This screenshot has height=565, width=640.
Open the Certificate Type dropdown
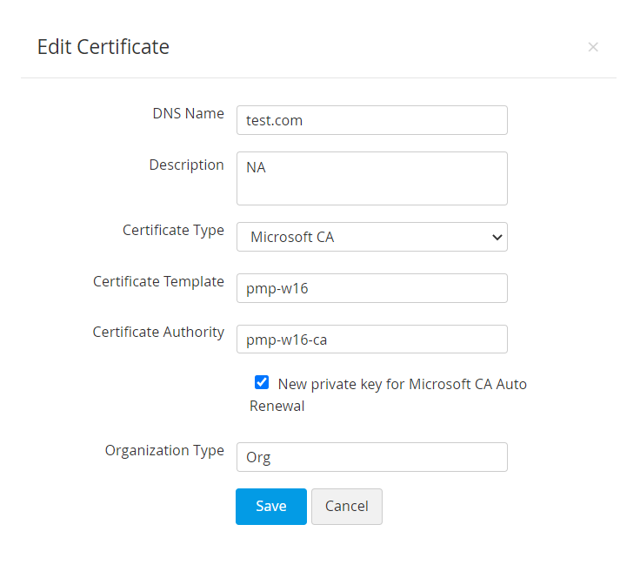371,237
